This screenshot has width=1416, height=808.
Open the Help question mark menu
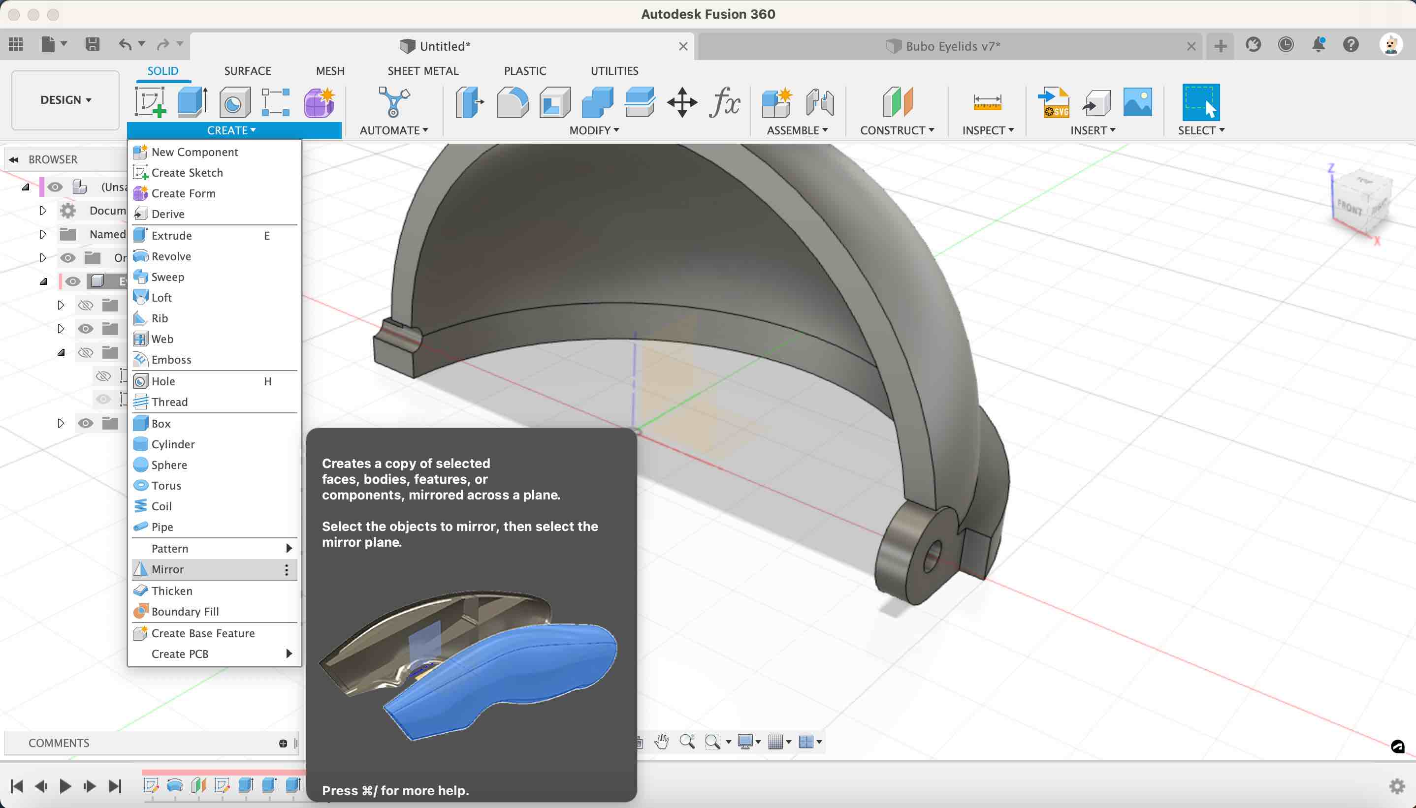[1351, 44]
